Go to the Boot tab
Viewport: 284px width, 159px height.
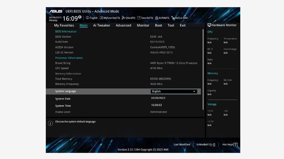(x=158, y=25)
